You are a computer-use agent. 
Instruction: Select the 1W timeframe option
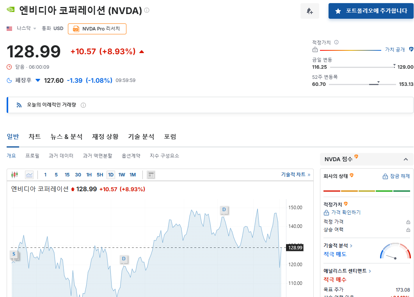[121, 175]
